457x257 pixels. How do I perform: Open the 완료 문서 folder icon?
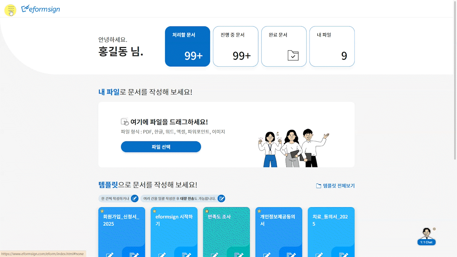(293, 55)
